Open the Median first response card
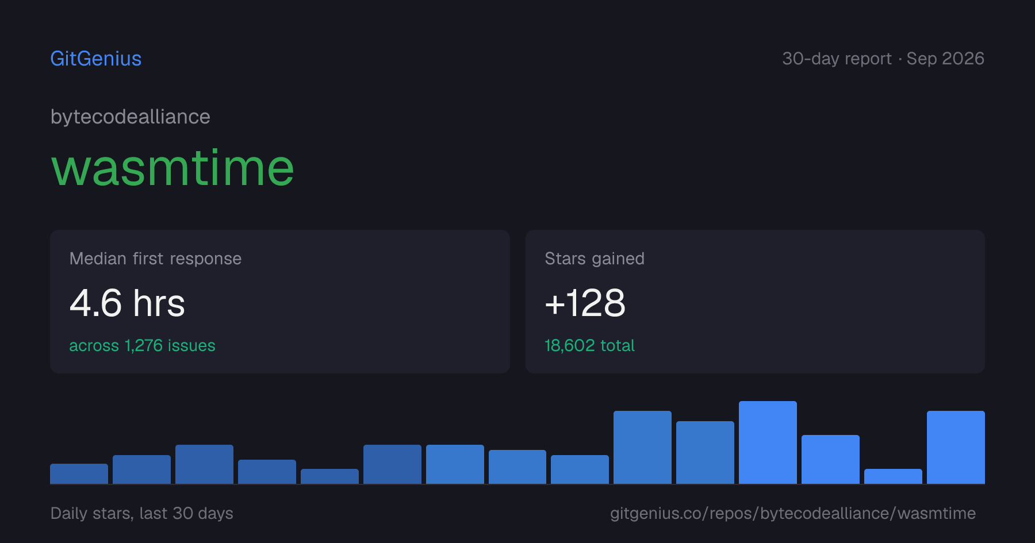This screenshot has height=543, width=1035. point(280,302)
